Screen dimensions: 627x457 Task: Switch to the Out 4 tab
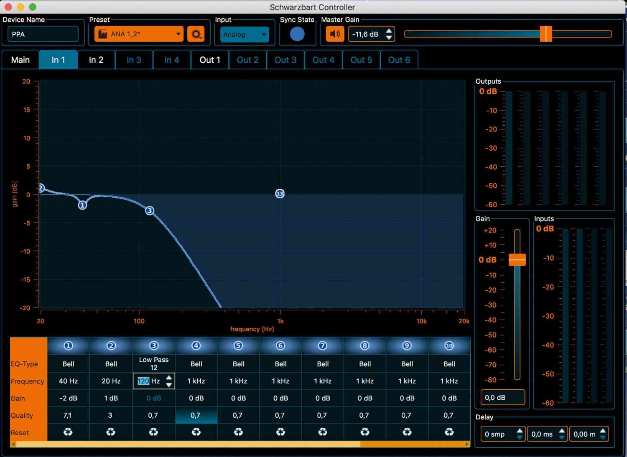coord(324,60)
